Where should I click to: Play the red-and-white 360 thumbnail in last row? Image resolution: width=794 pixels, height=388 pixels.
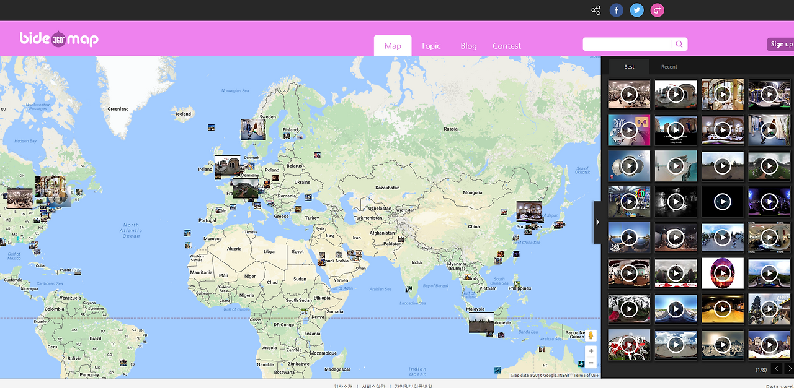click(629, 344)
